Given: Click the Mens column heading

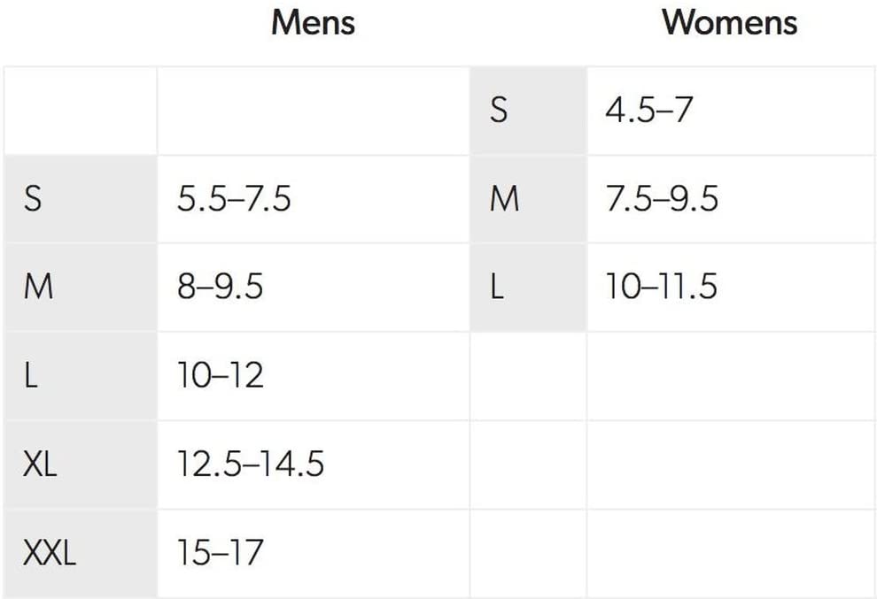Looking at the screenshot, I should coord(313,22).
